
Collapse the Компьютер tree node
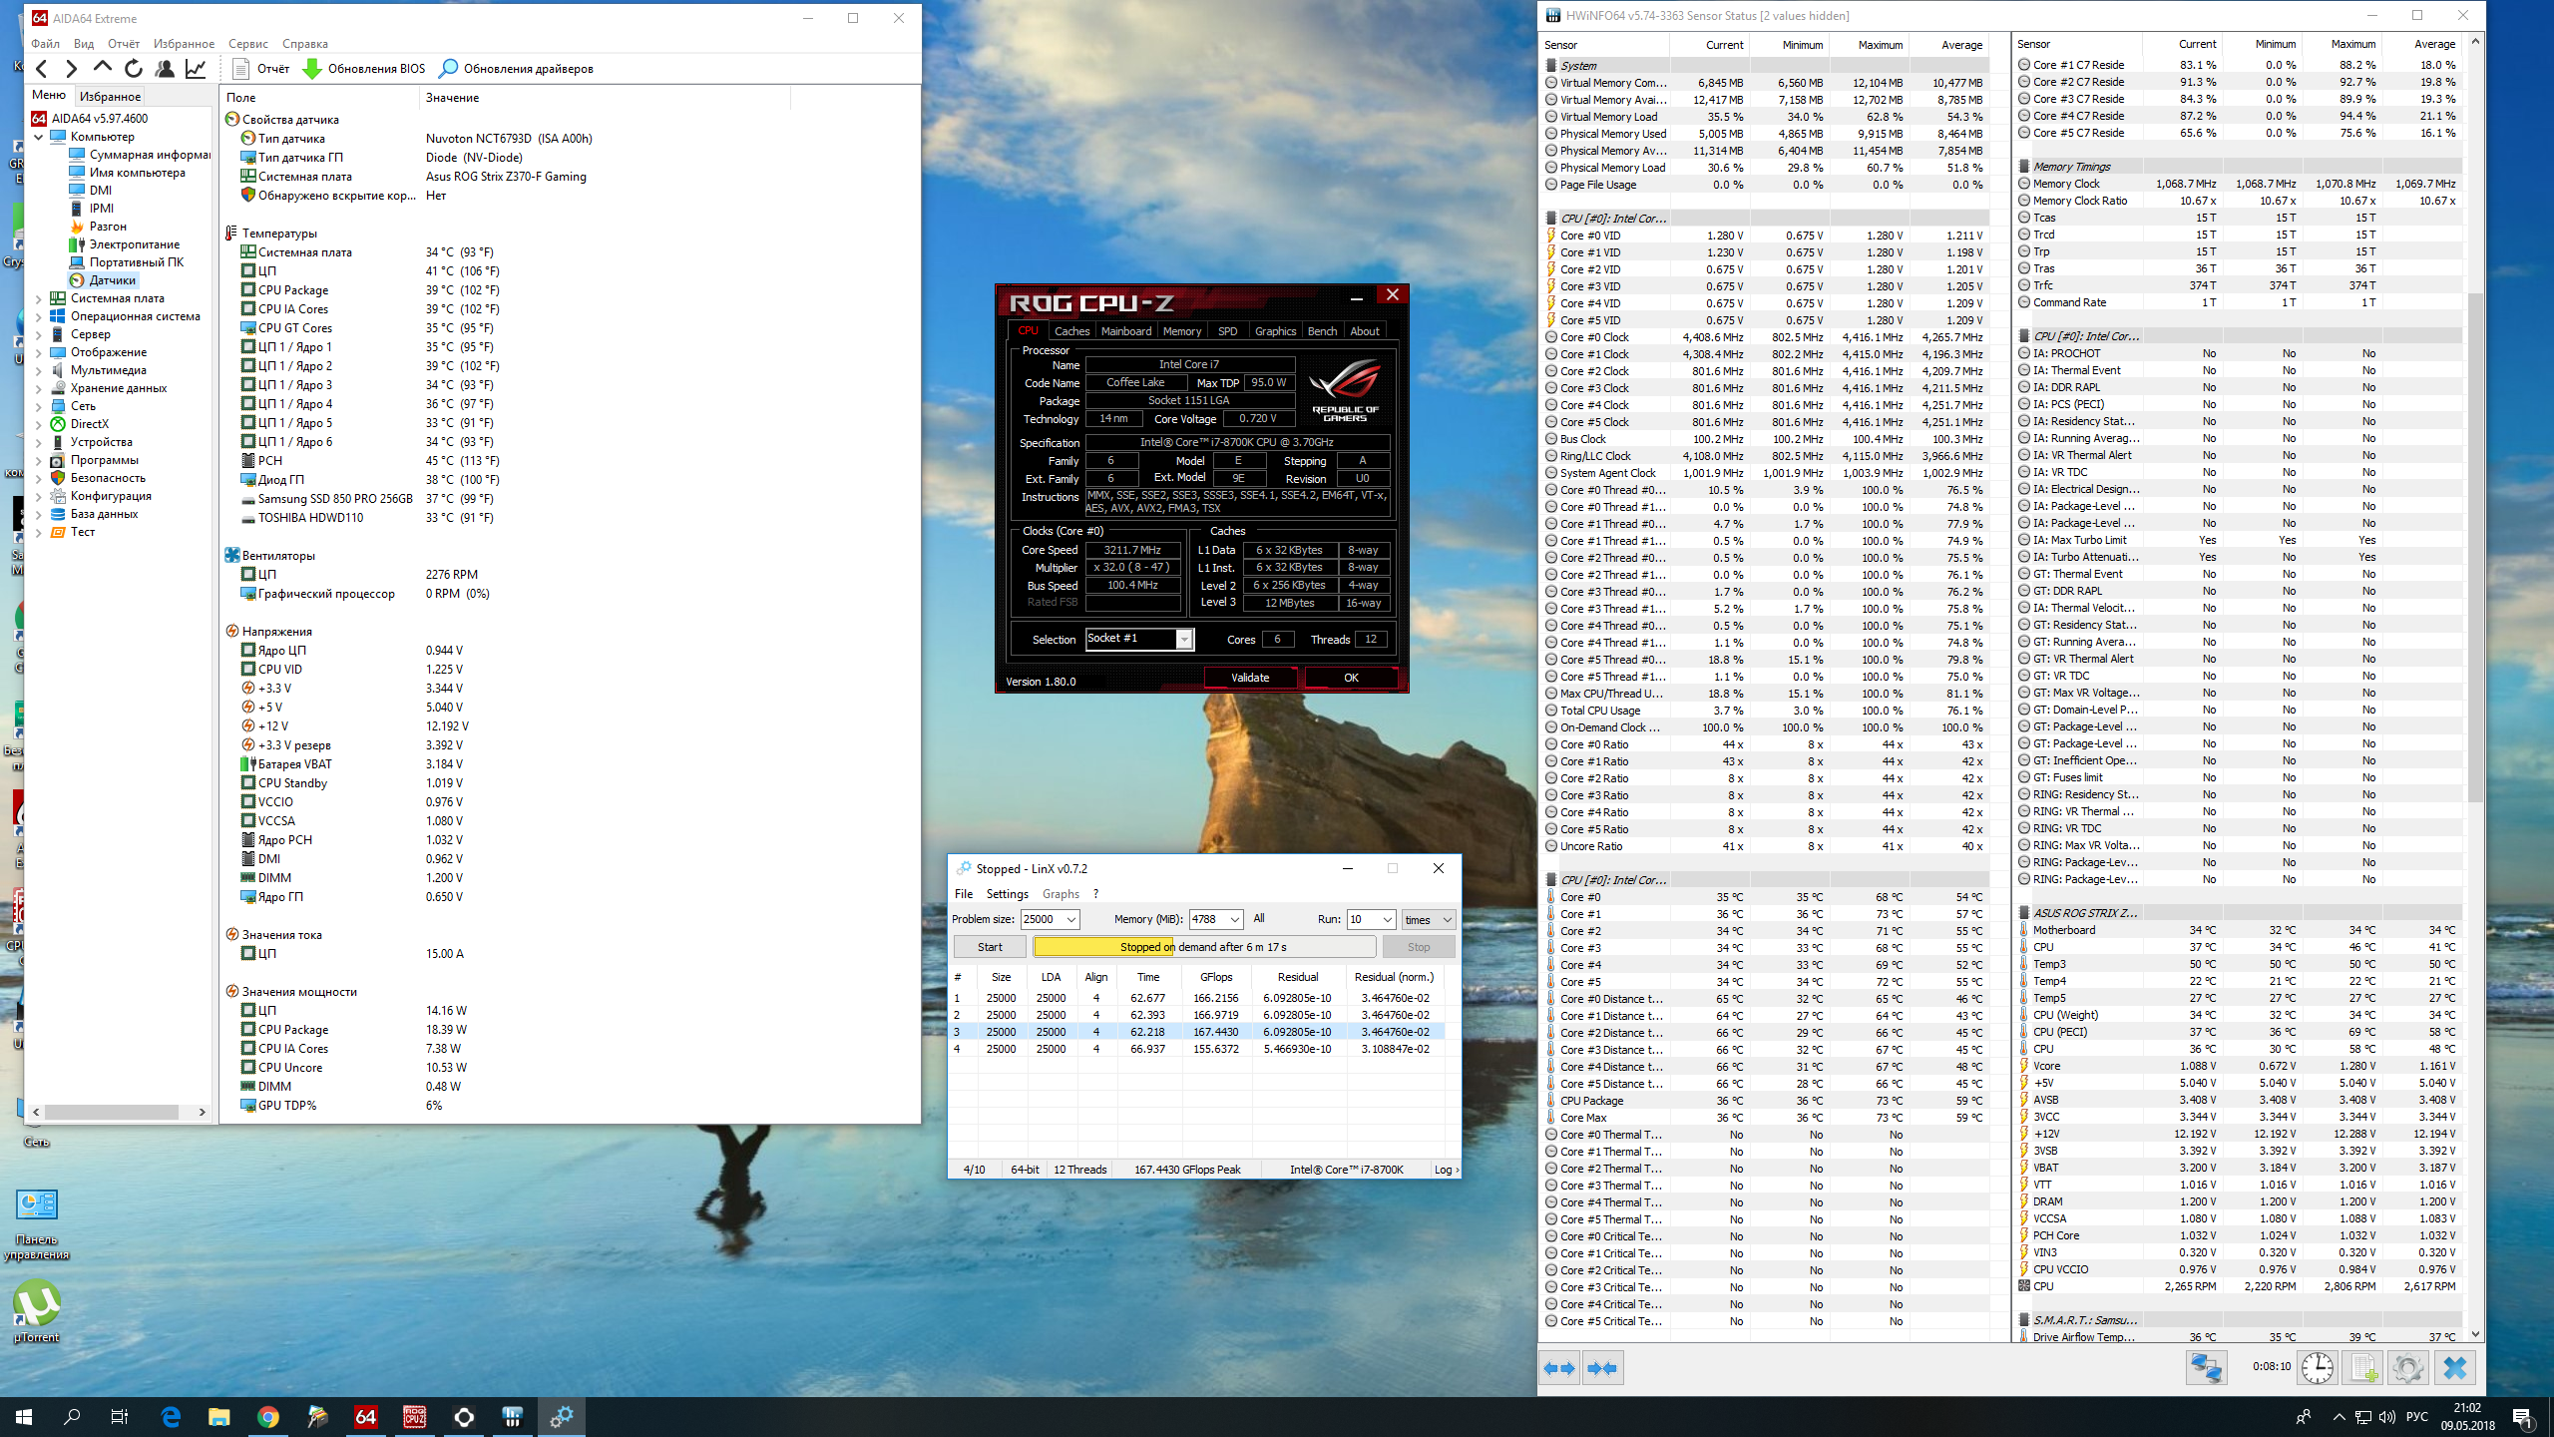coord(39,137)
